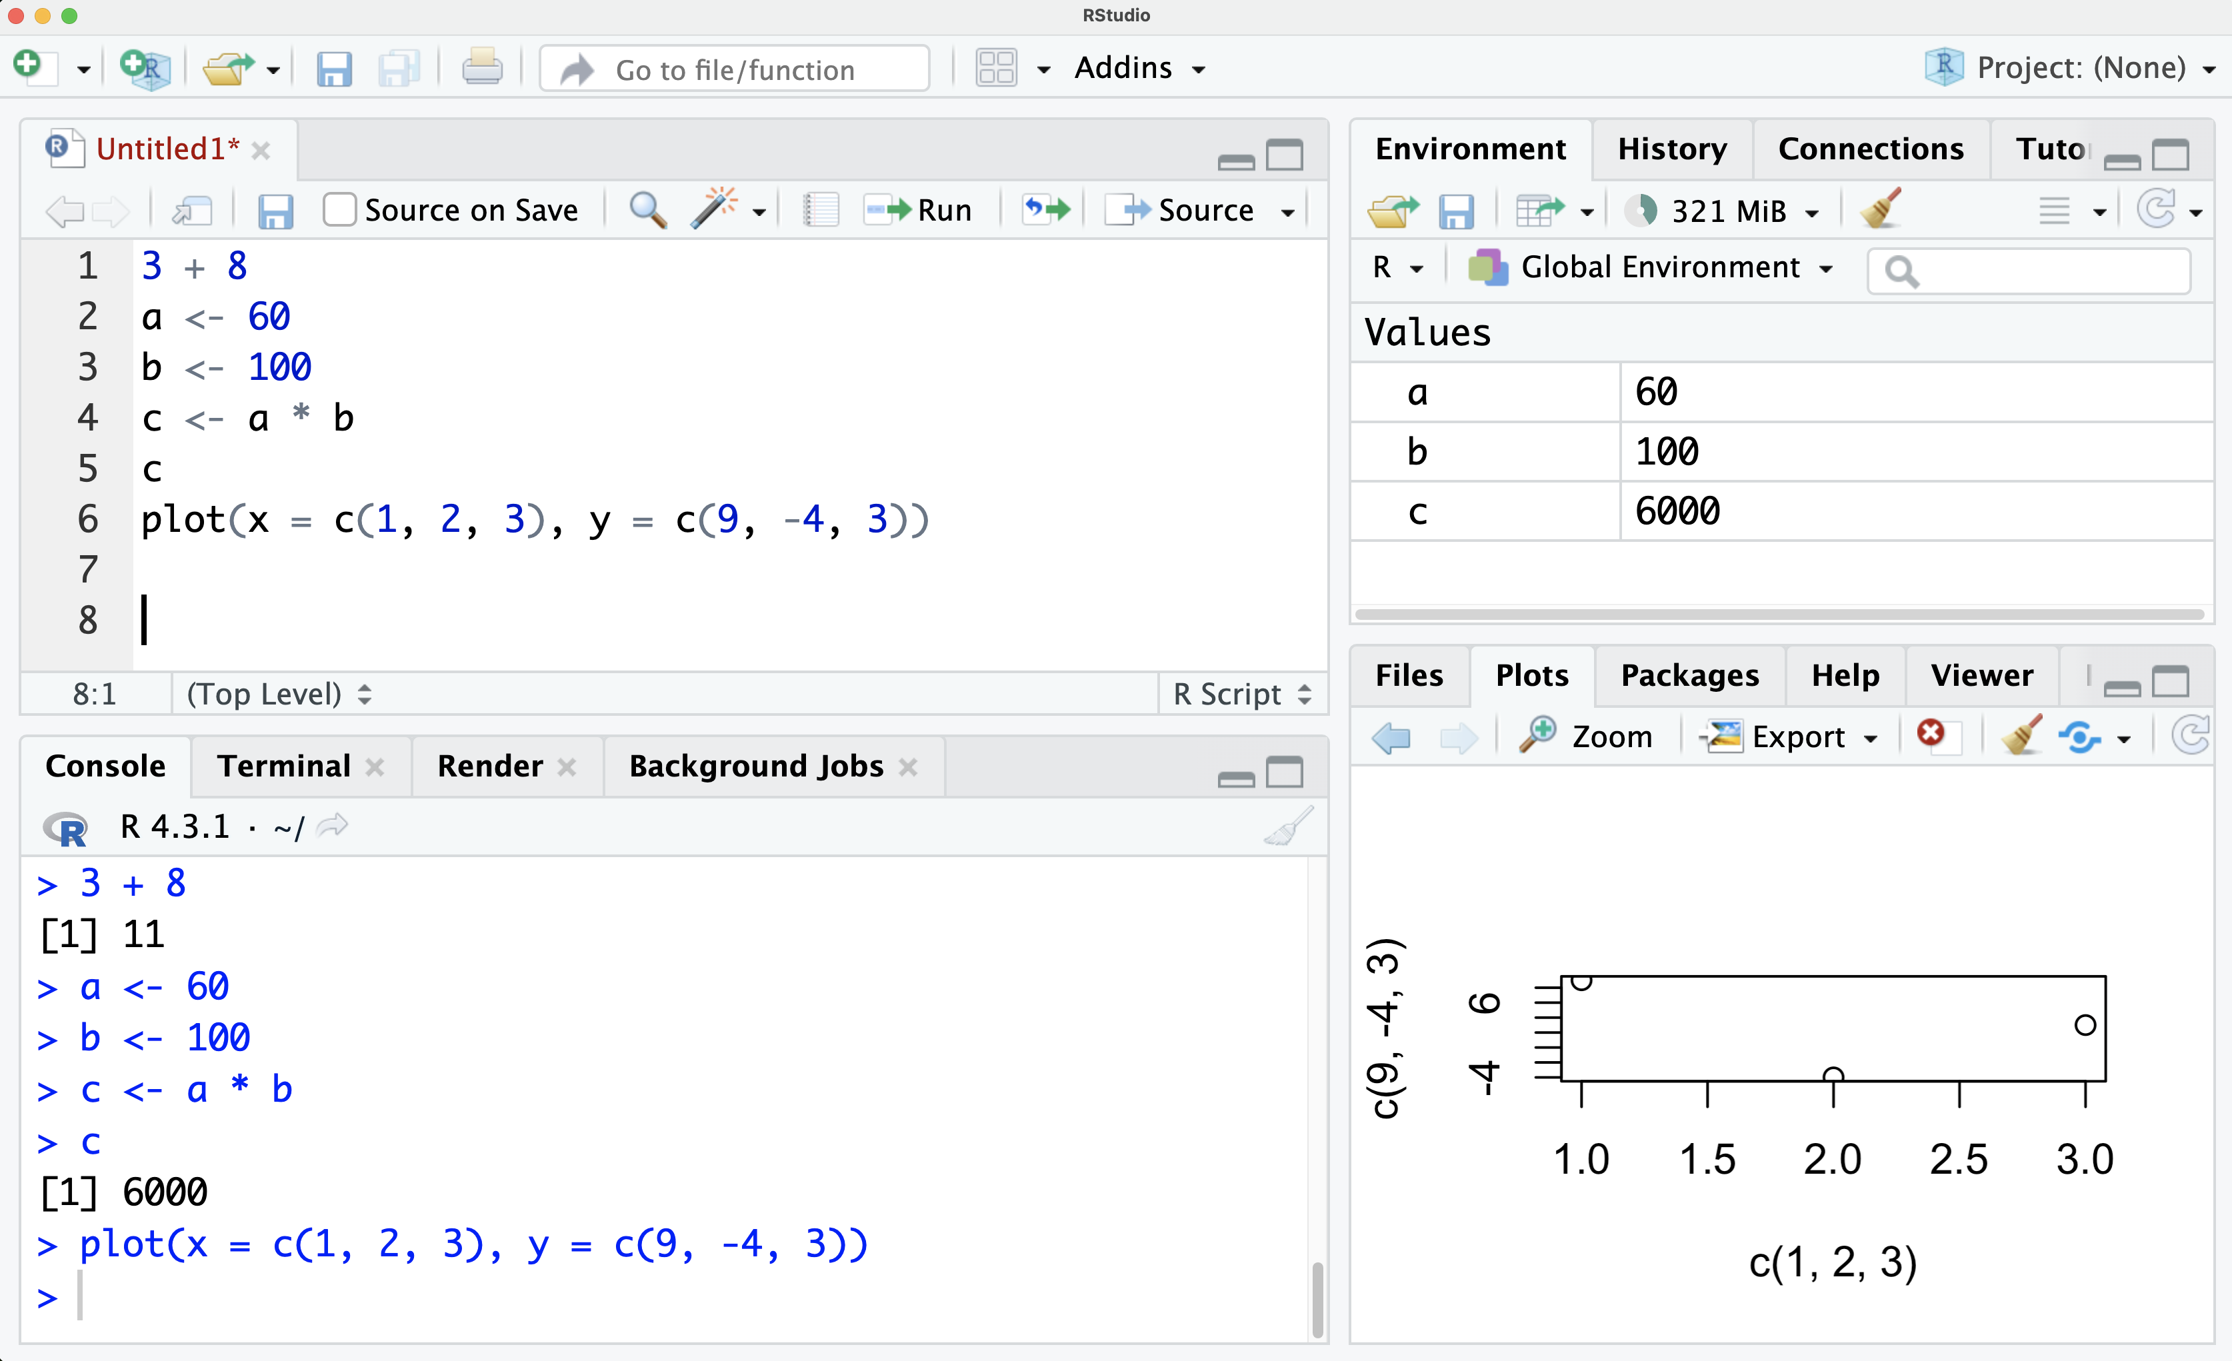Image resolution: width=2232 pixels, height=1361 pixels.
Task: Expand the New File dropdown arrow
Action: click(83, 70)
